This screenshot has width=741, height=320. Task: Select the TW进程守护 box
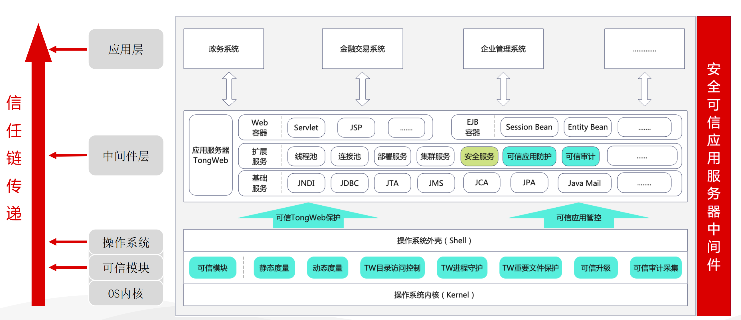[x=462, y=268]
